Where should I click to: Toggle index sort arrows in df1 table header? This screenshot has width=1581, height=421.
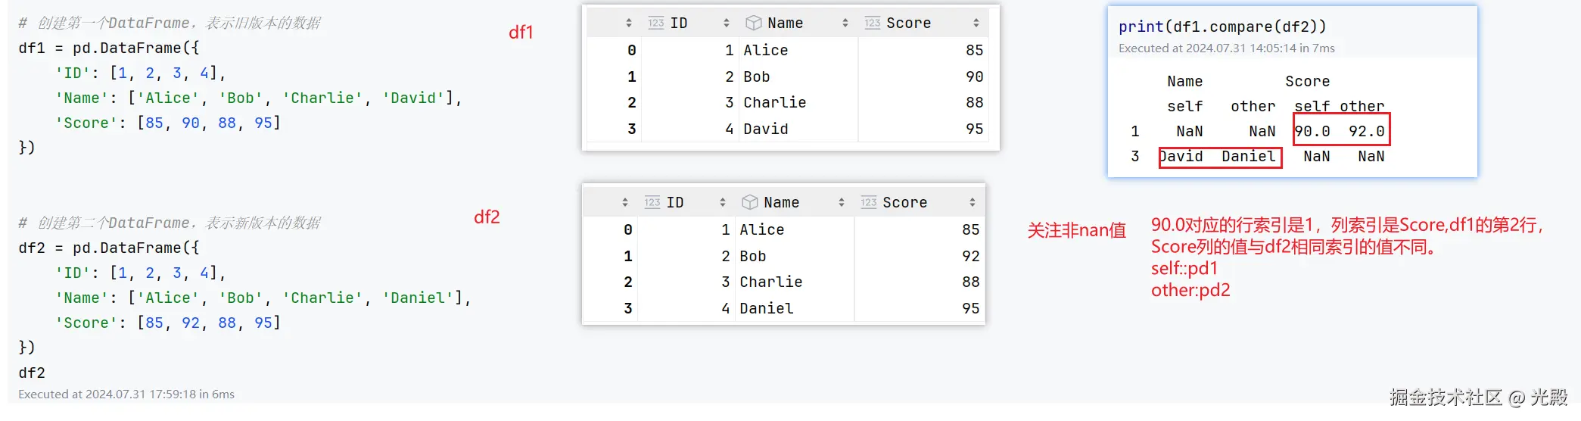pyautogui.click(x=629, y=23)
